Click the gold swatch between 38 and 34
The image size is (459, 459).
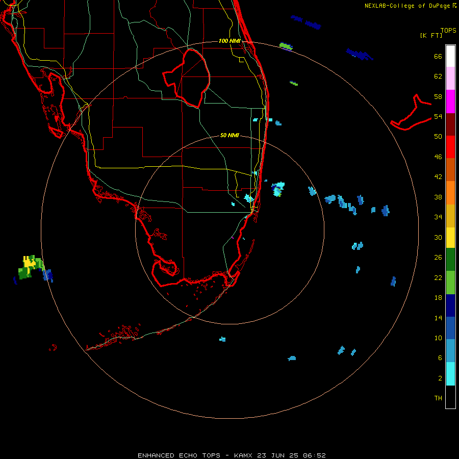450,216
